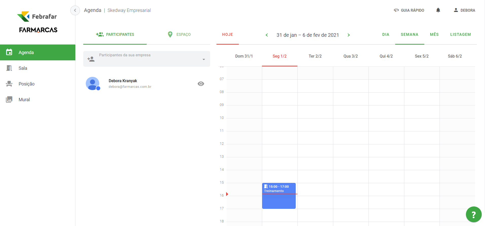Expand the Participantes da sua empresa dropdown
485x226 pixels.
coord(204,59)
